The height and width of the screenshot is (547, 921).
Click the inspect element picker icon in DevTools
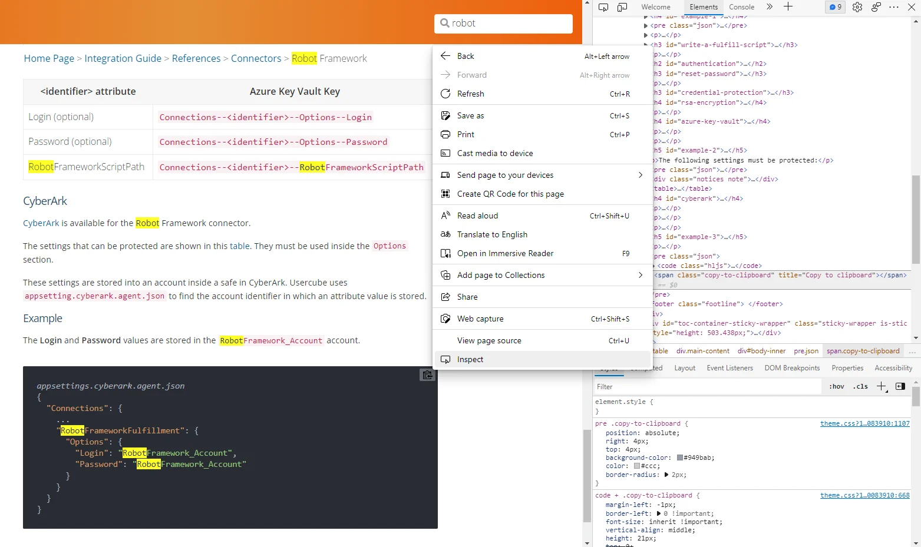pyautogui.click(x=603, y=7)
